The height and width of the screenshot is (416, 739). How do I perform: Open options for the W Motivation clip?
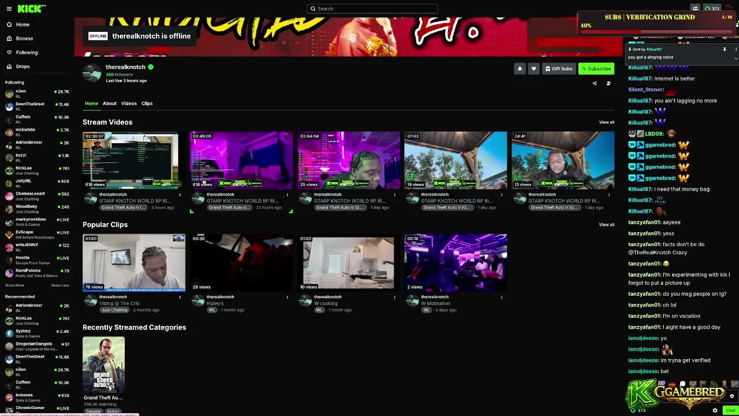click(x=502, y=297)
